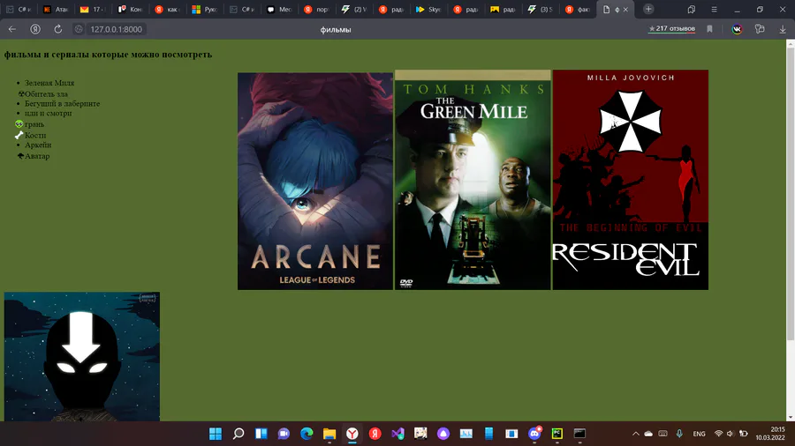This screenshot has height=446, width=795.
Task: Click the alien emoji bullet beside грань
Action: point(19,124)
